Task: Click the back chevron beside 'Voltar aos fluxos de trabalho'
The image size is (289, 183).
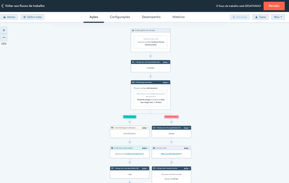Action: (x=3, y=5)
